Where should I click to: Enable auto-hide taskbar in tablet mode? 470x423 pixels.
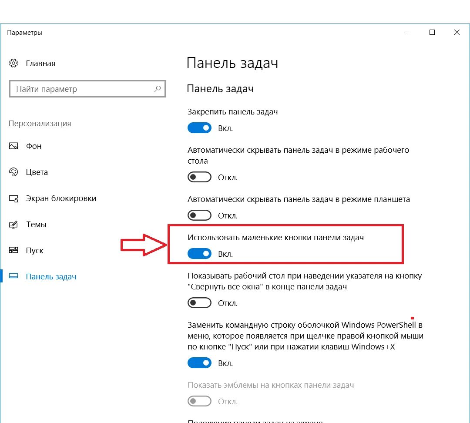pyautogui.click(x=199, y=215)
